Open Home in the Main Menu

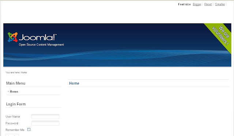tap(14, 91)
